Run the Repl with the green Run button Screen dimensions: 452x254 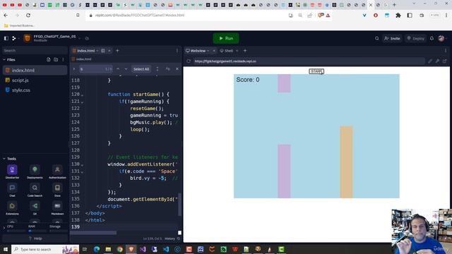click(x=226, y=38)
